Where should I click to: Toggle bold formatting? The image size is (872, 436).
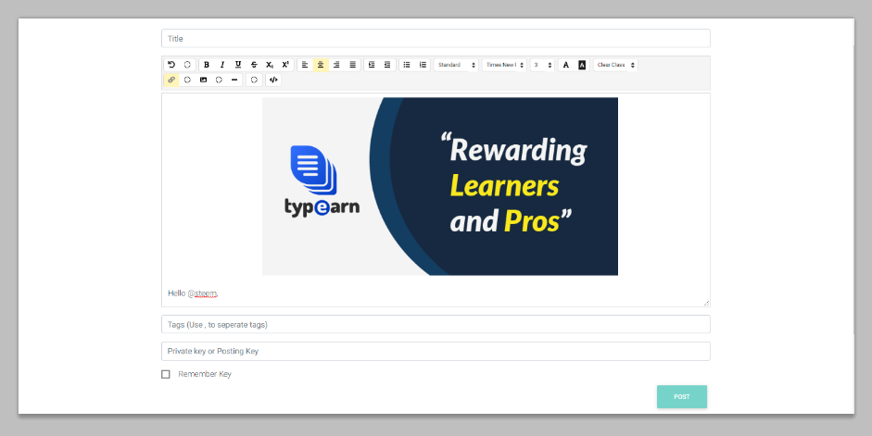pos(206,65)
